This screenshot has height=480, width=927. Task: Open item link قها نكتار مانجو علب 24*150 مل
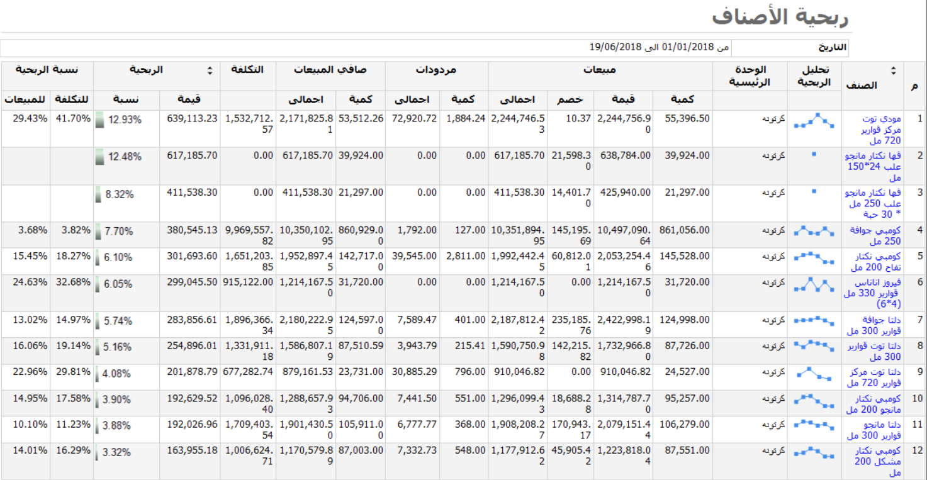(x=874, y=167)
